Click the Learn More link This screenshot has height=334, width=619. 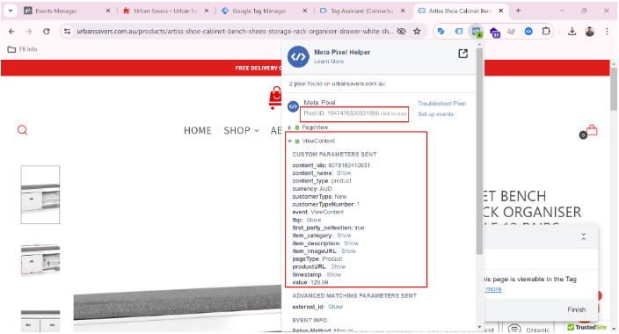click(329, 62)
